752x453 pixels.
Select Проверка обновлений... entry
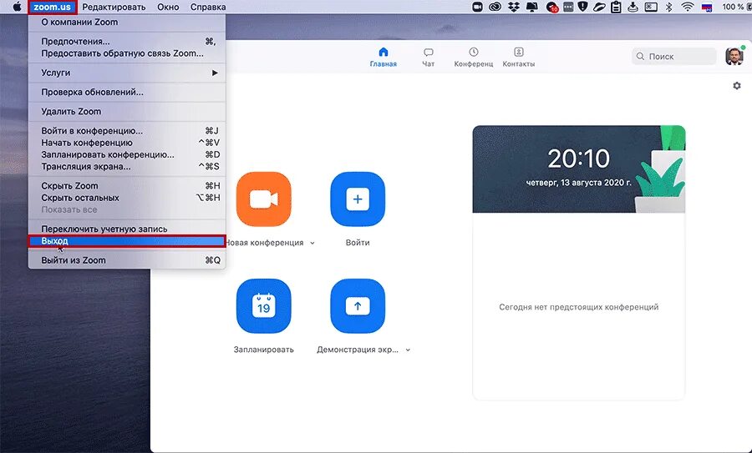[127, 92]
